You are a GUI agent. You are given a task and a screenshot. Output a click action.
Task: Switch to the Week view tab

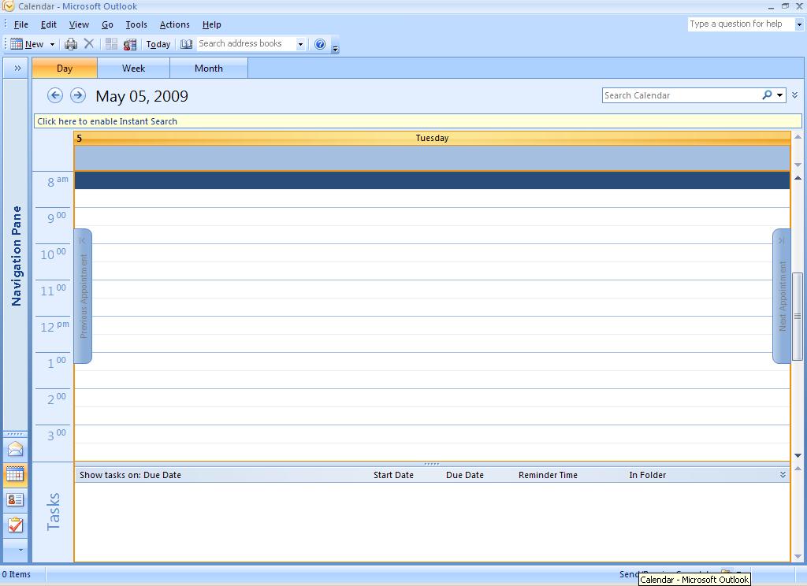tap(133, 69)
